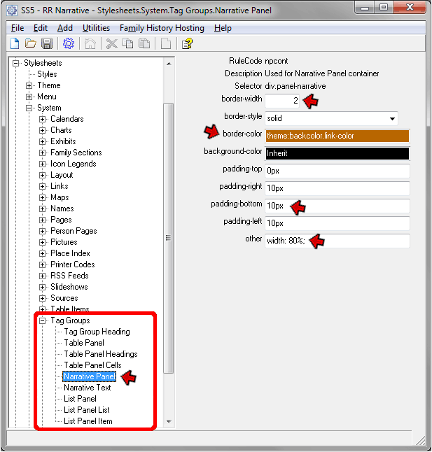This screenshot has width=432, height=452.
Task: Select Slideshows in the tree
Action: (69, 287)
